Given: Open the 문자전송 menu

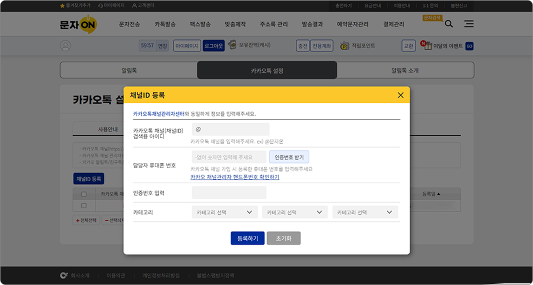Looking at the screenshot, I should [x=129, y=24].
